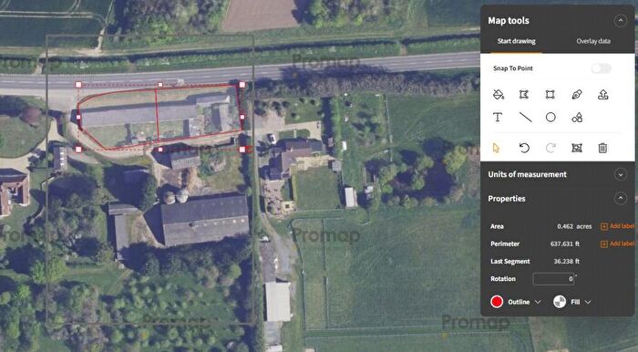Choose the straight line tool
638x352 pixels.
[x=525, y=118]
